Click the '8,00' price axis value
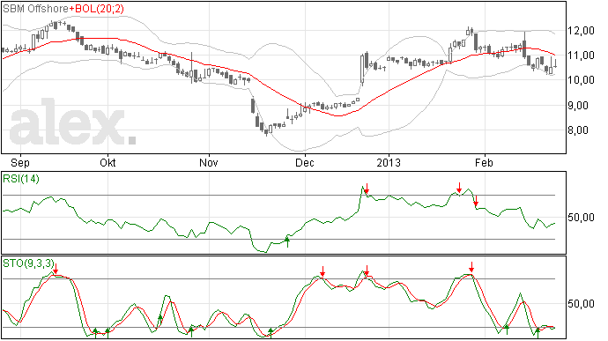This screenshot has width=608, height=341. click(578, 130)
